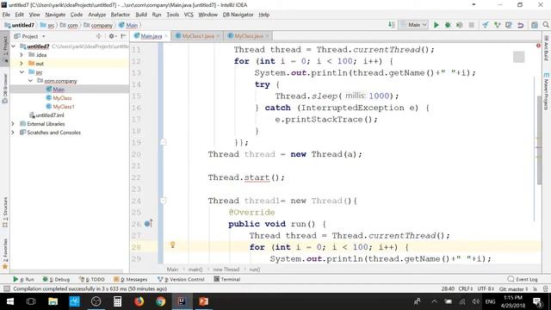Open the Refactor menu
This screenshot has height=310, width=551.
pos(121,15)
